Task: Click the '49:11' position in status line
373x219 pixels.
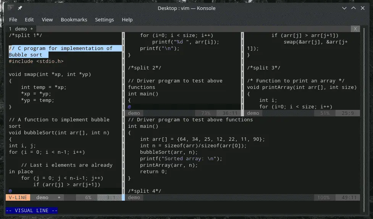Action: (349, 198)
